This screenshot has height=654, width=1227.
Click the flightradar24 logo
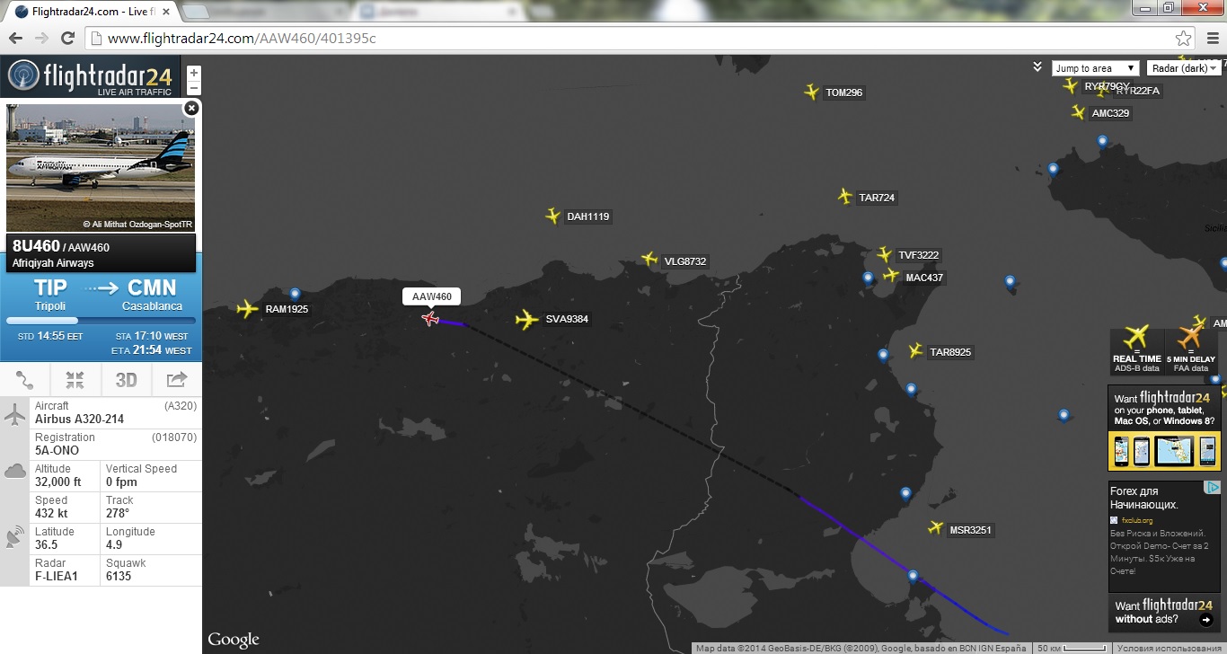pyautogui.click(x=90, y=76)
